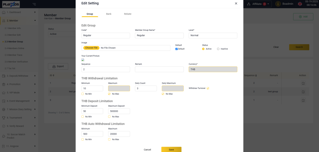Viewport: 319px width, 152px height.
Task: Toggle the Withdraw Turnover checkbox
Action: [208, 88]
